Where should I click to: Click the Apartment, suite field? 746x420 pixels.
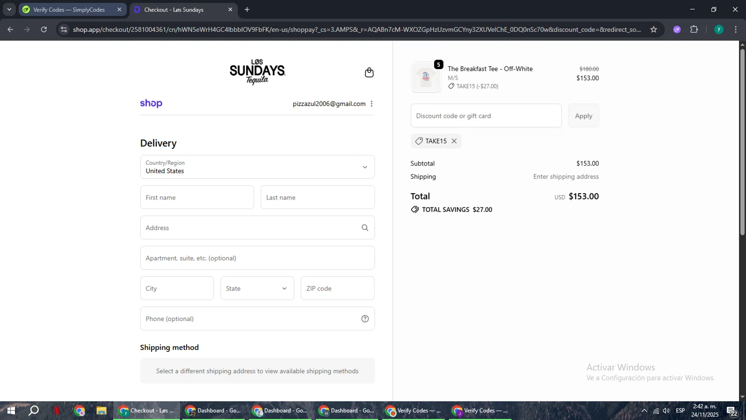point(257,258)
